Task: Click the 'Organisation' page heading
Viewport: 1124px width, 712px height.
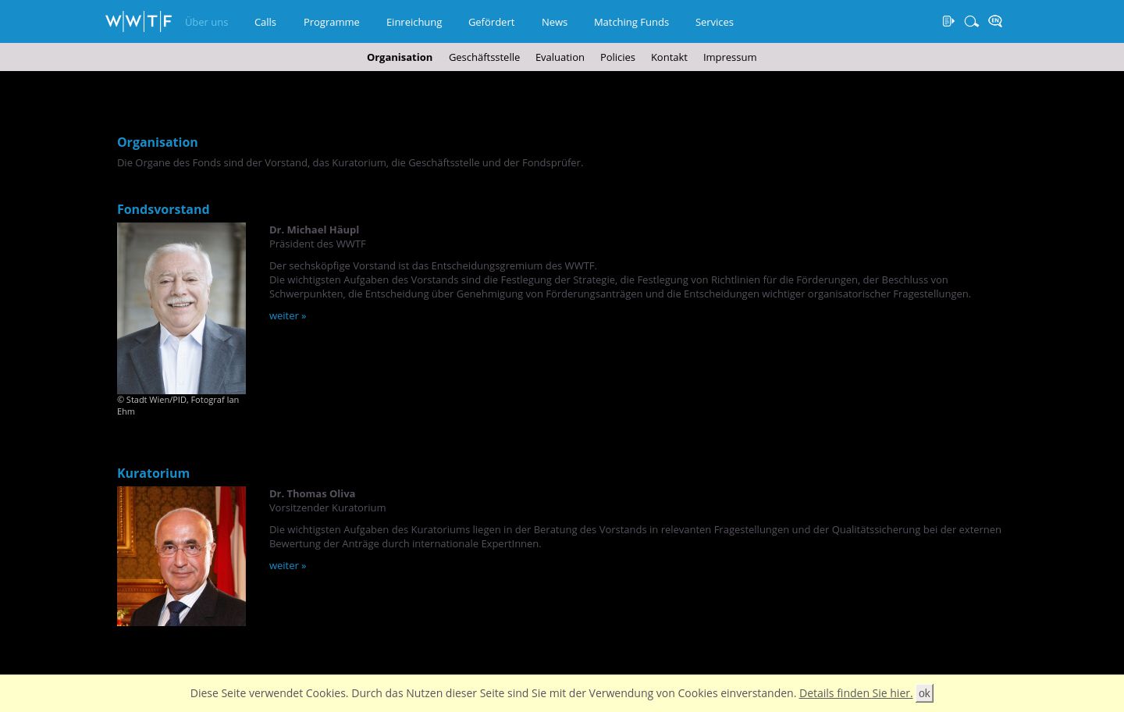Action: (157, 142)
